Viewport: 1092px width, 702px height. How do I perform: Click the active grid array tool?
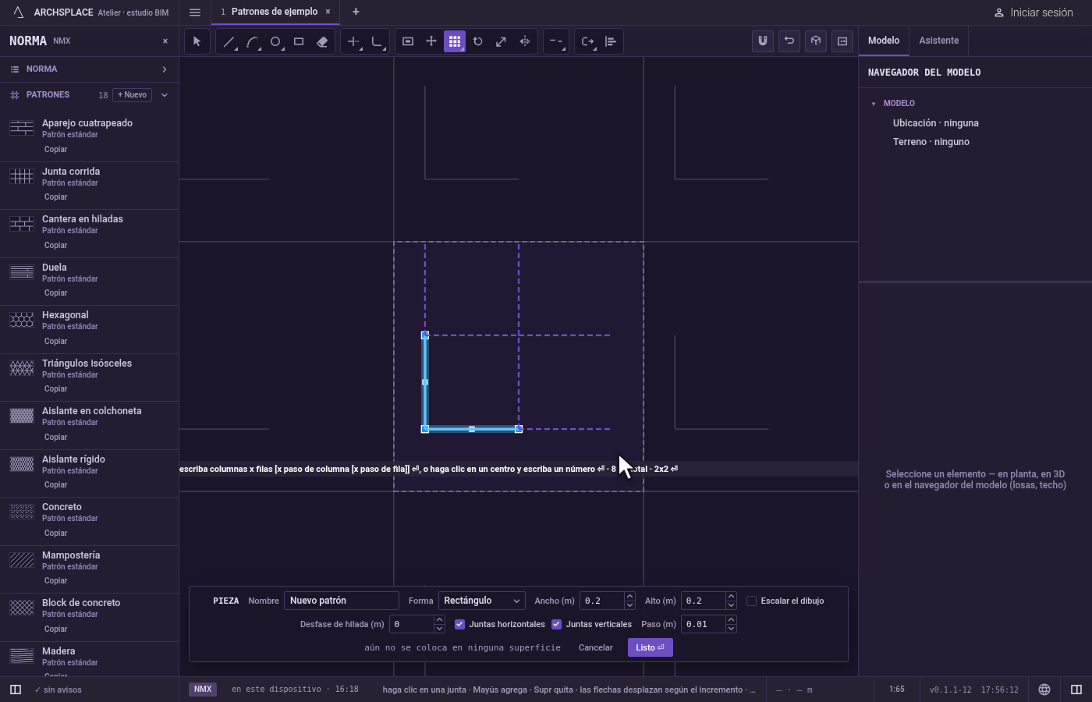pos(455,41)
